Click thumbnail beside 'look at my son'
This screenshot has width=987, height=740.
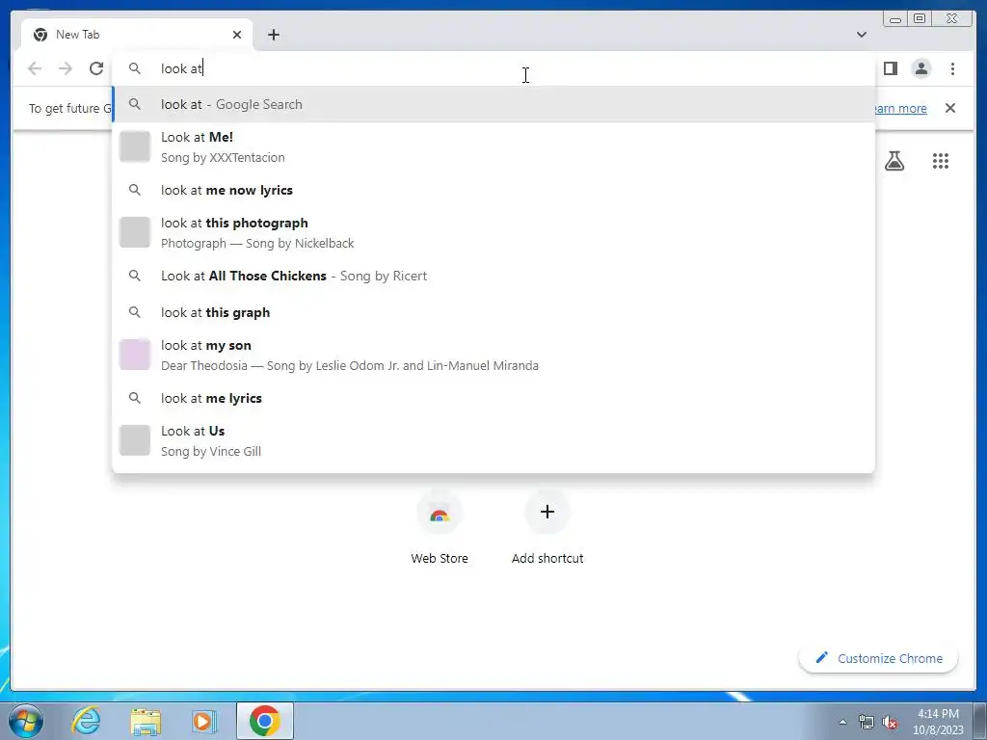click(135, 355)
